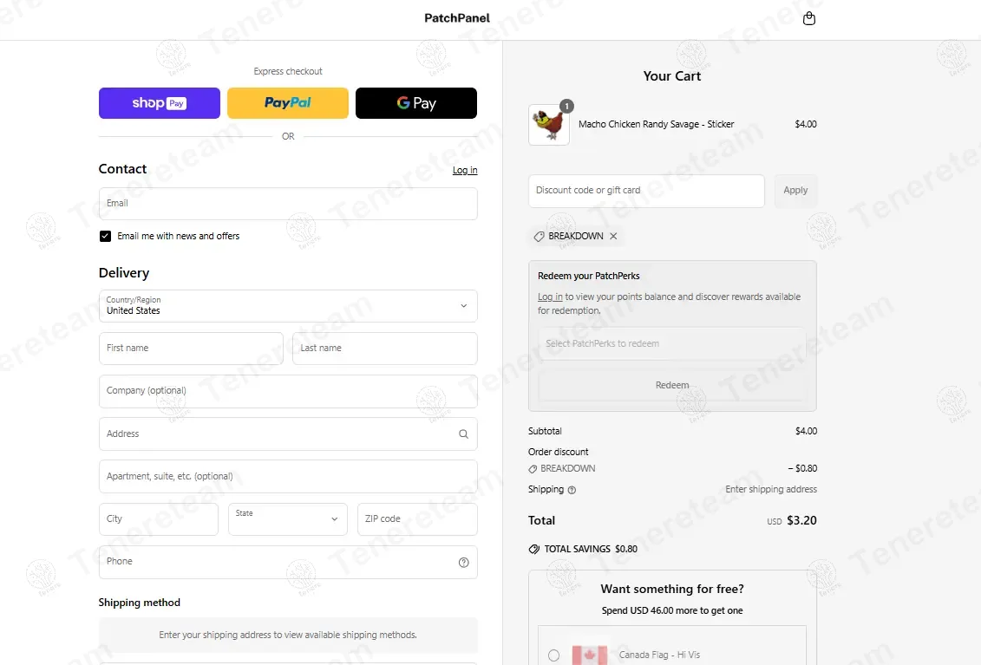The height and width of the screenshot is (665, 981).
Task: Click the shipping info question icon
Action: pyautogui.click(x=572, y=490)
